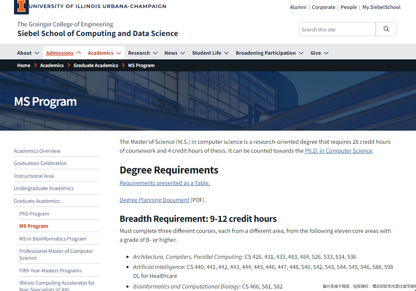Expand the About menu chevron
Viewport: 416px width, 291px height.
tap(37, 53)
